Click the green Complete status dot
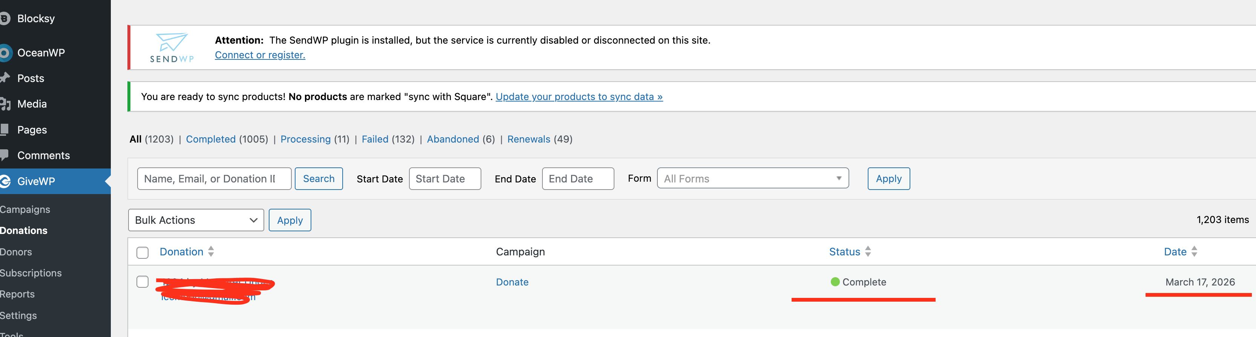1256x337 pixels. click(835, 282)
